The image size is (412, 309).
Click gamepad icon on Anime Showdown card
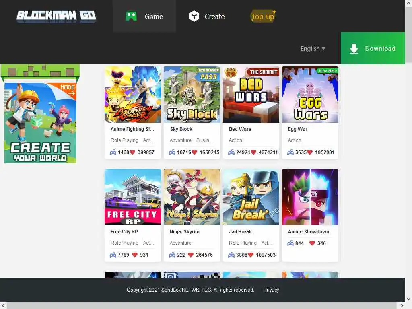pyautogui.click(x=290, y=243)
